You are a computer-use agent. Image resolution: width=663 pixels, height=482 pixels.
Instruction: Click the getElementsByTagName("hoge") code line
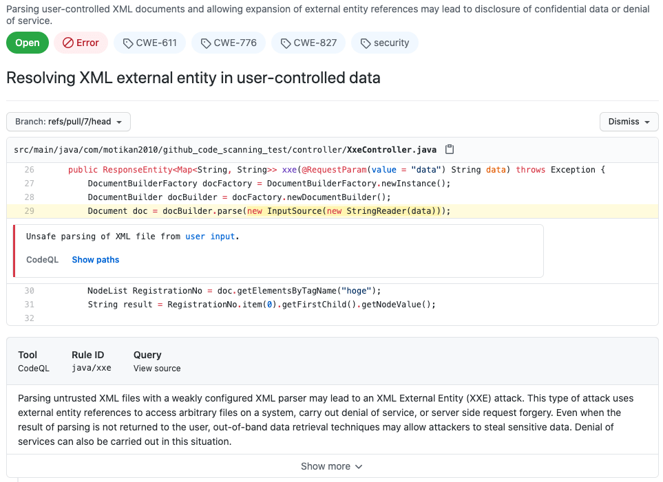click(x=234, y=291)
